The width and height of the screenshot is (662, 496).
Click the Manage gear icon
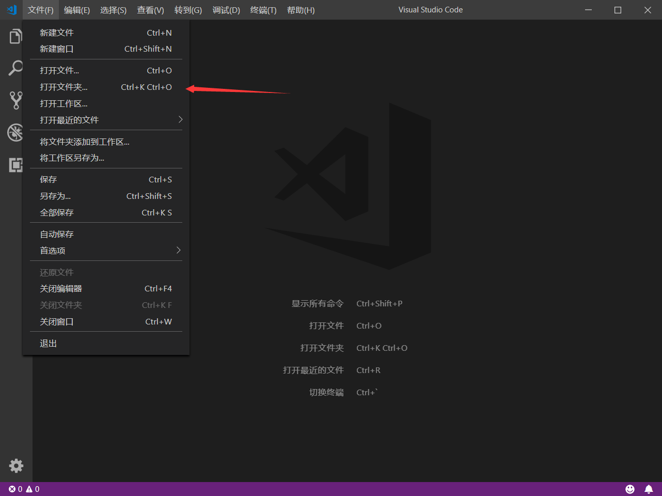tap(16, 466)
